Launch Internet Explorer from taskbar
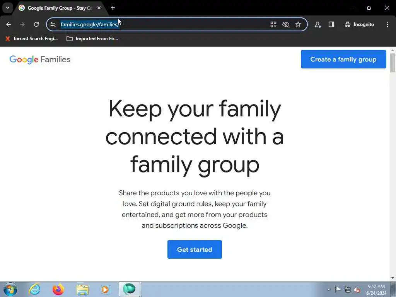 click(x=34, y=289)
